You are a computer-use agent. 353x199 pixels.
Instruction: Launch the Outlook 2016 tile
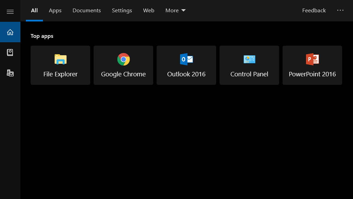pos(187,65)
